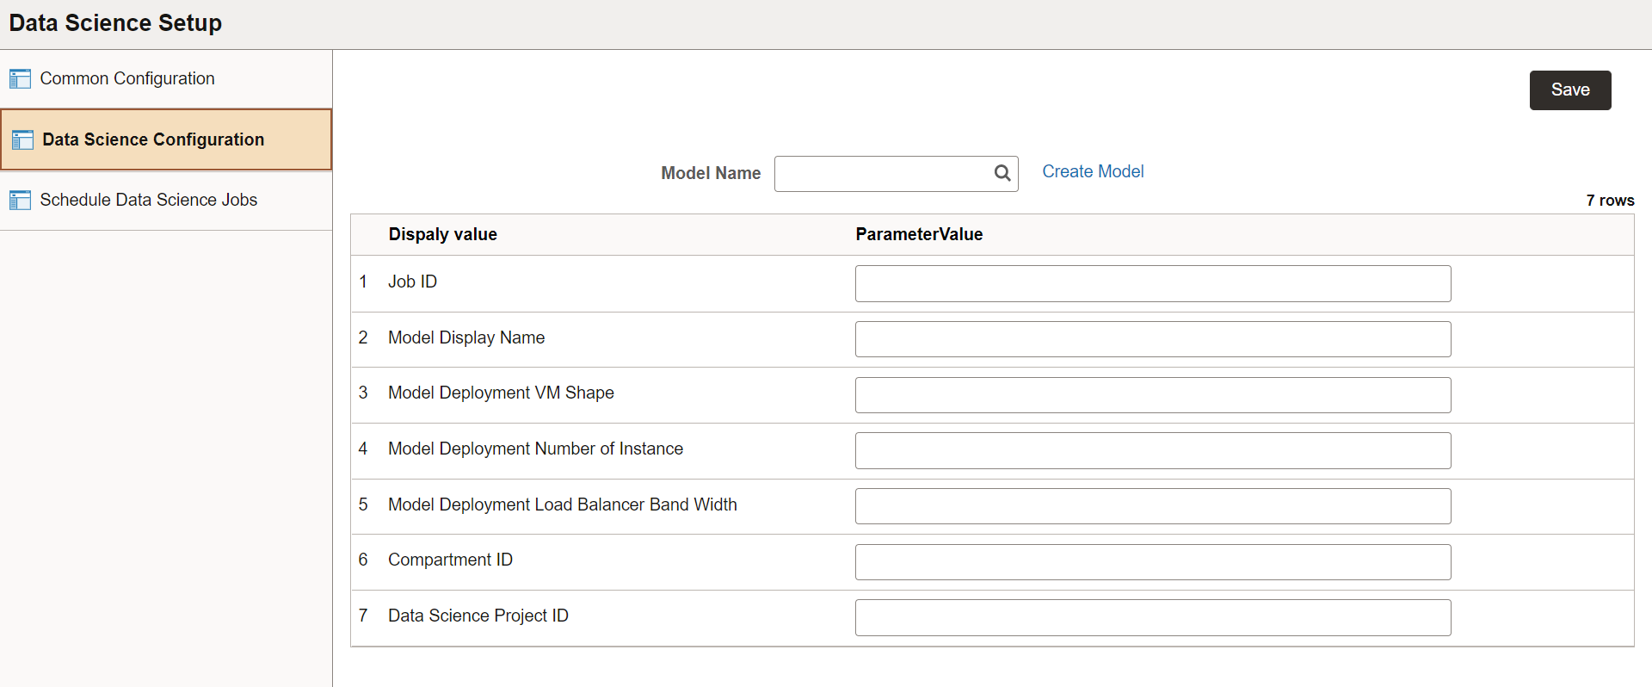The width and height of the screenshot is (1652, 687).
Task: Click the Data Science Project ID input
Action: coord(1152,617)
